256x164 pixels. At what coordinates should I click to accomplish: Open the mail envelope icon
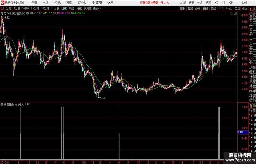tap(231, 3)
